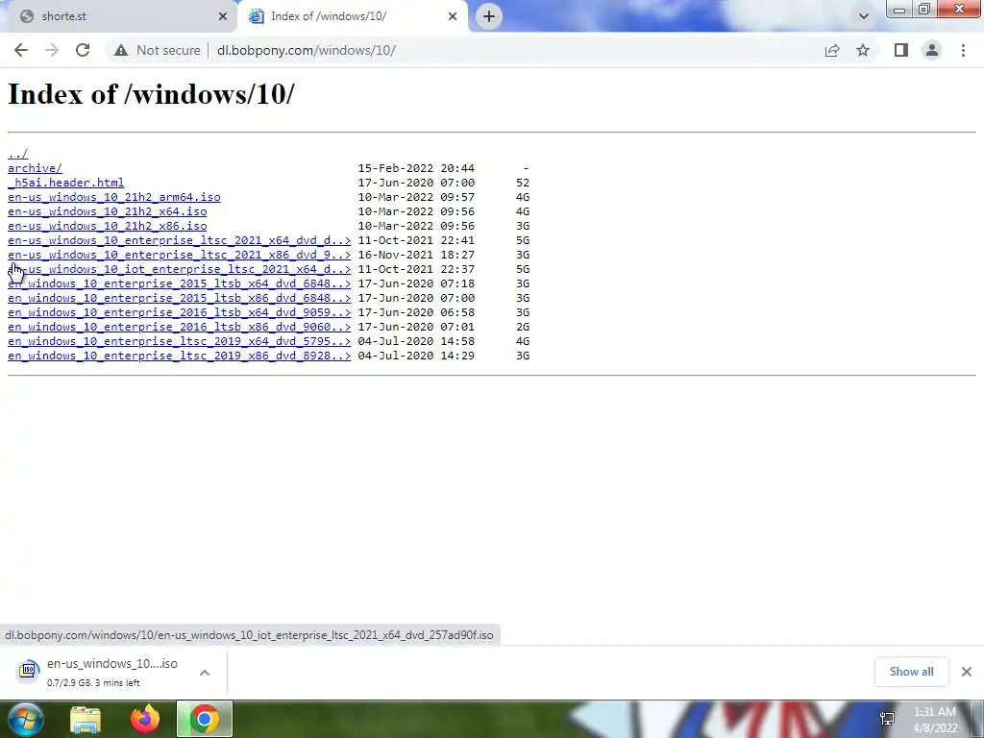
Task: Close the shorte.st tab
Action: (222, 17)
